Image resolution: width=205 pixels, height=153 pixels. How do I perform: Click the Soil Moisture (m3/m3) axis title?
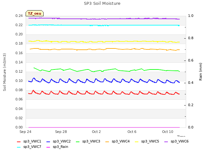pos(4,72)
